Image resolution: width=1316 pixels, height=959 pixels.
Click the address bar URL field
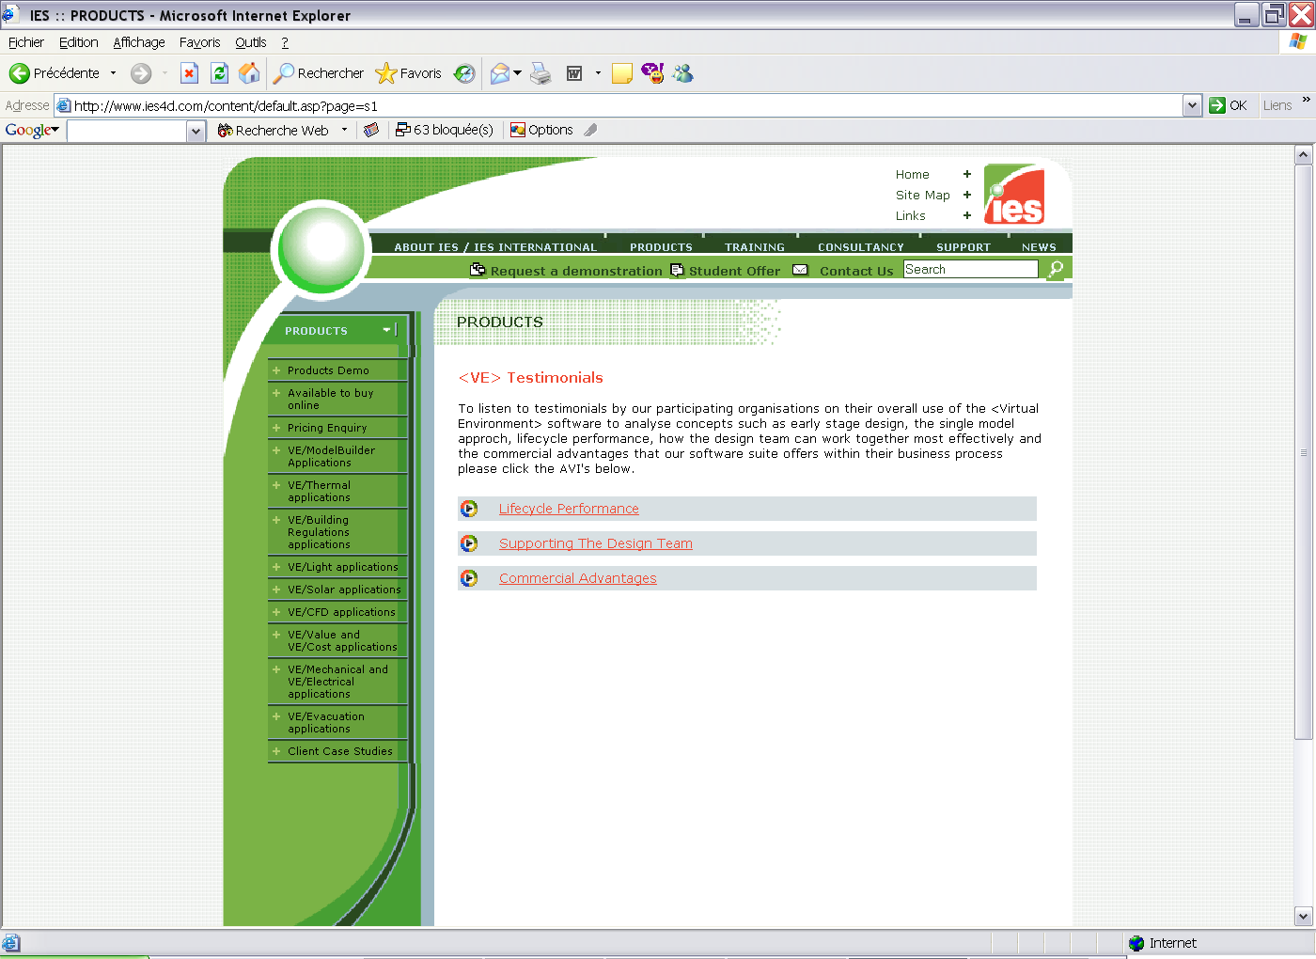point(618,105)
